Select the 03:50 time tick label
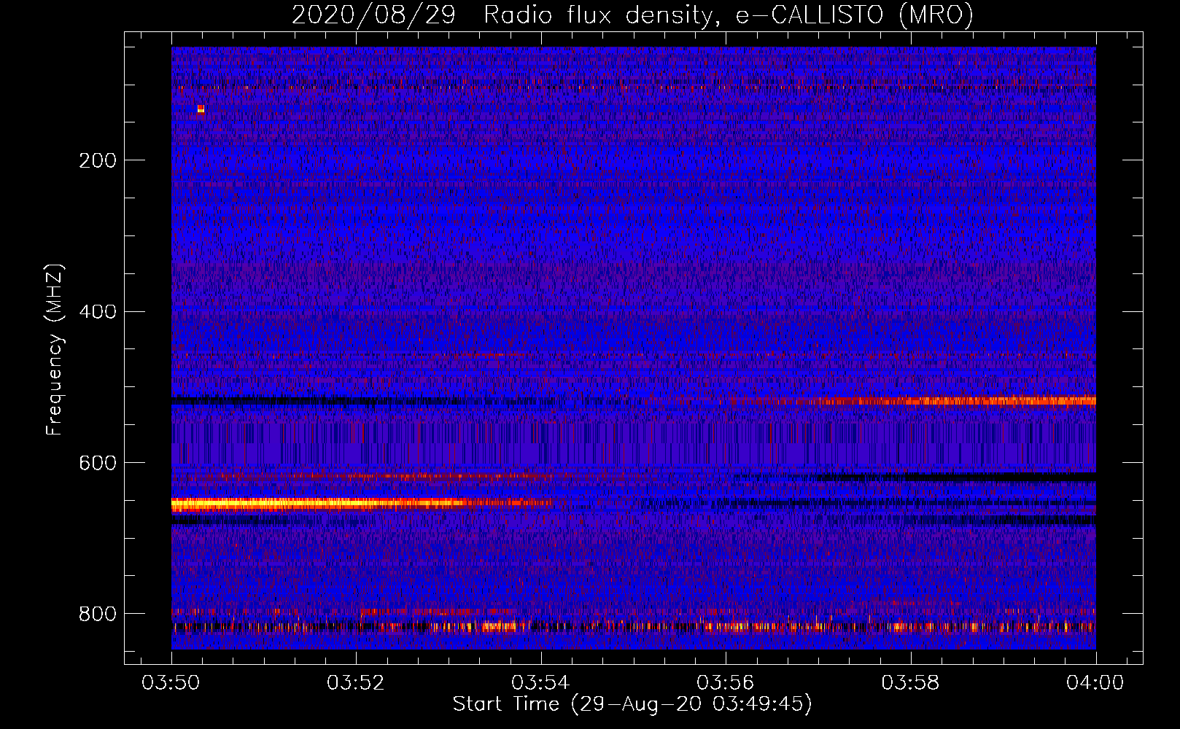Image resolution: width=1180 pixels, height=729 pixels. click(171, 683)
